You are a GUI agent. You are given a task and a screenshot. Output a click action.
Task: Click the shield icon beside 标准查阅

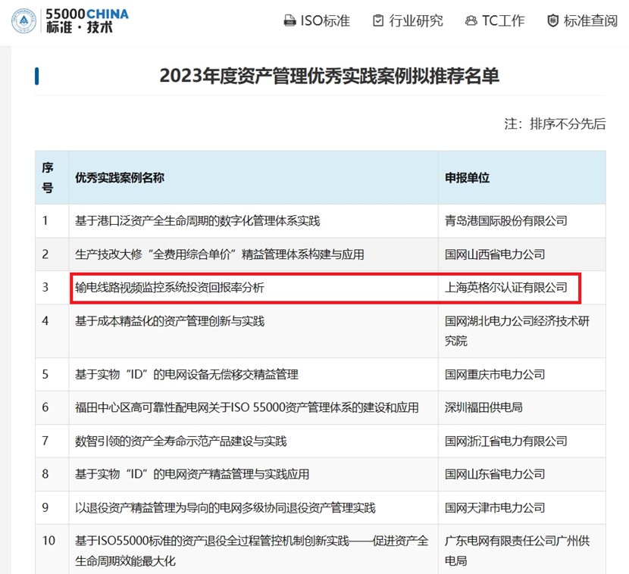point(552,20)
